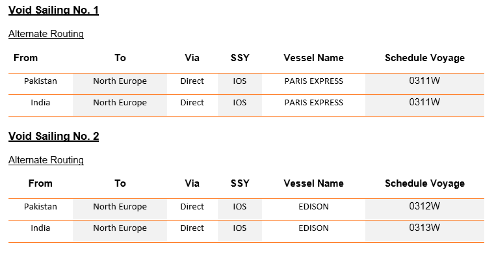This screenshot has height=255, width=496.
Task: Select the Schedule Voyage header in first table
Action: pos(425,58)
